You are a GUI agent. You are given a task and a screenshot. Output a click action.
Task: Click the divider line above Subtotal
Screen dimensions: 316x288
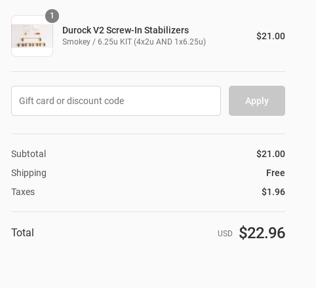click(148, 134)
